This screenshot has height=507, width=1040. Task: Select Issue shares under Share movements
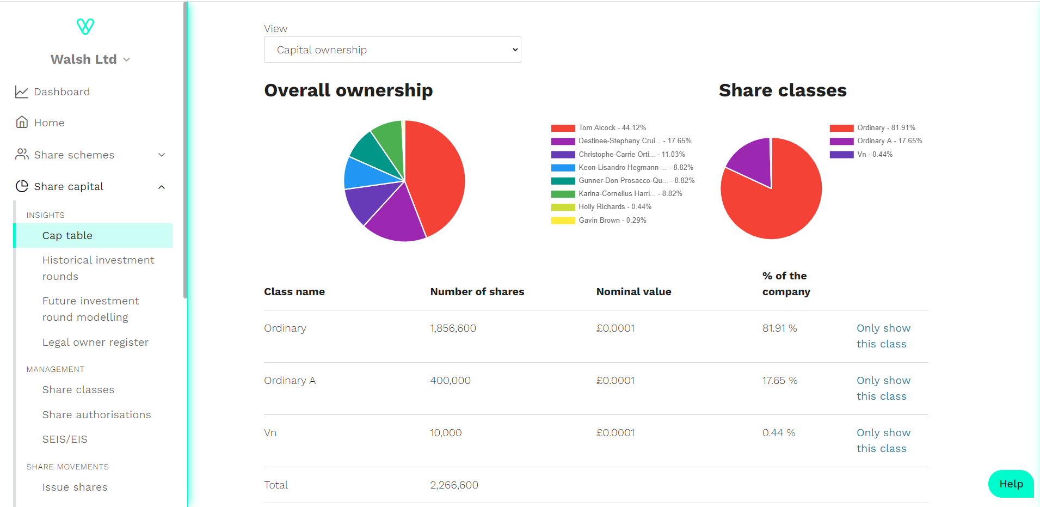(75, 487)
